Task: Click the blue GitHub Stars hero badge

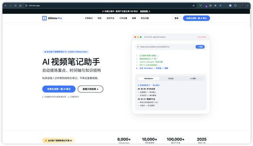Action: 66,52
